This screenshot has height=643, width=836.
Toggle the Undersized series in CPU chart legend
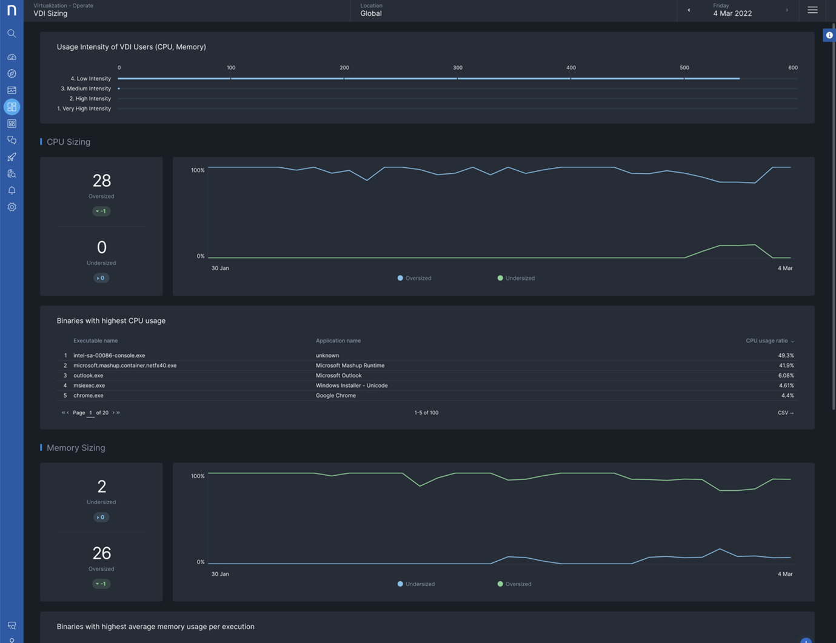(516, 278)
